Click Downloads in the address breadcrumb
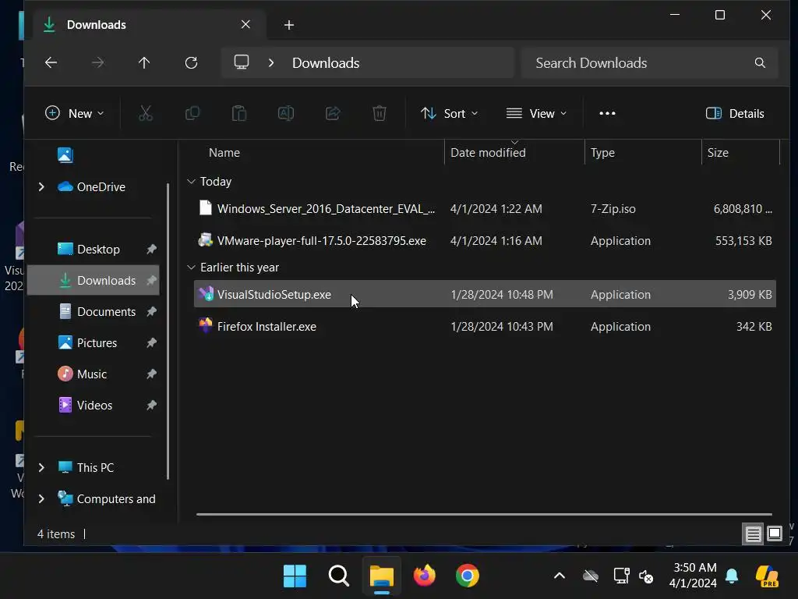This screenshot has height=599, width=798. (x=326, y=62)
